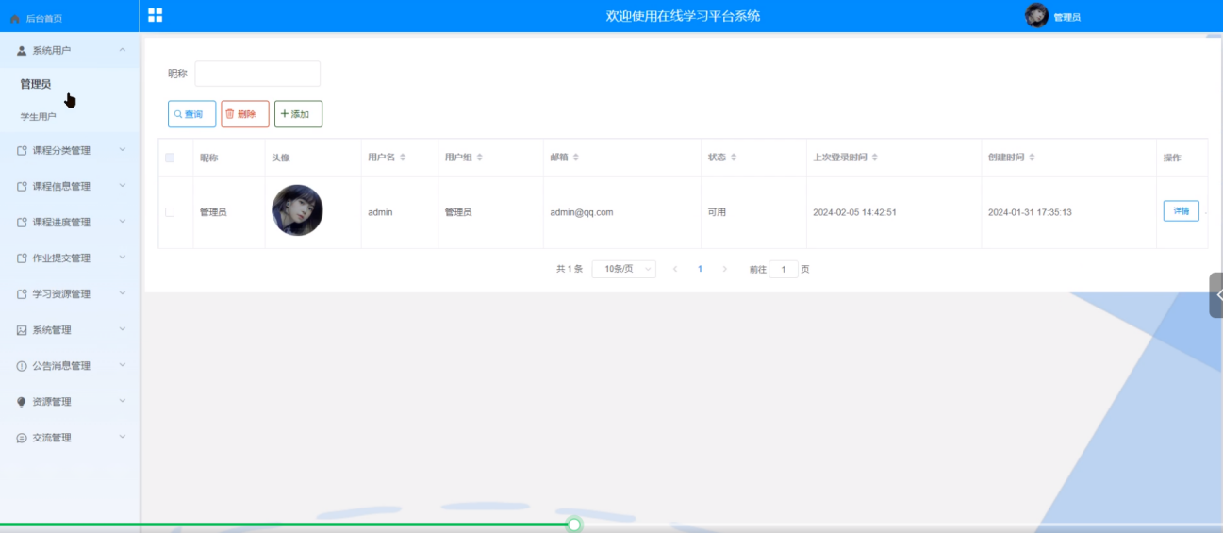Image resolution: width=1223 pixels, height=533 pixels.
Task: Click the red 删除 button
Action: point(245,114)
